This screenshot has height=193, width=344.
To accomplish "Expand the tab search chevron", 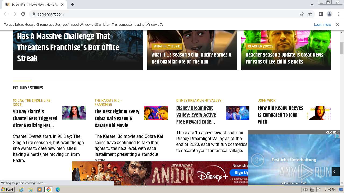I will coord(312,5).
